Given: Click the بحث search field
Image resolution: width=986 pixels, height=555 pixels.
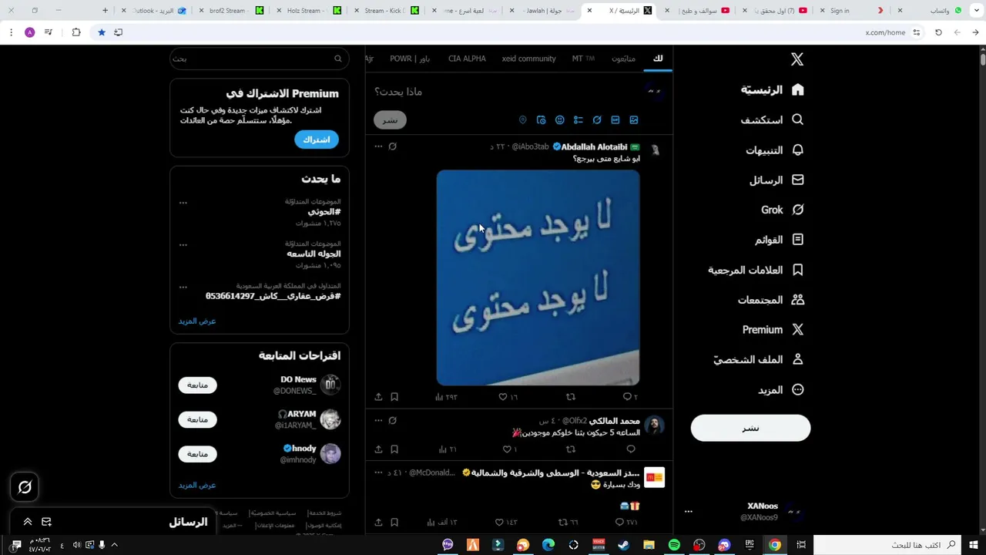Looking at the screenshot, I should (259, 59).
